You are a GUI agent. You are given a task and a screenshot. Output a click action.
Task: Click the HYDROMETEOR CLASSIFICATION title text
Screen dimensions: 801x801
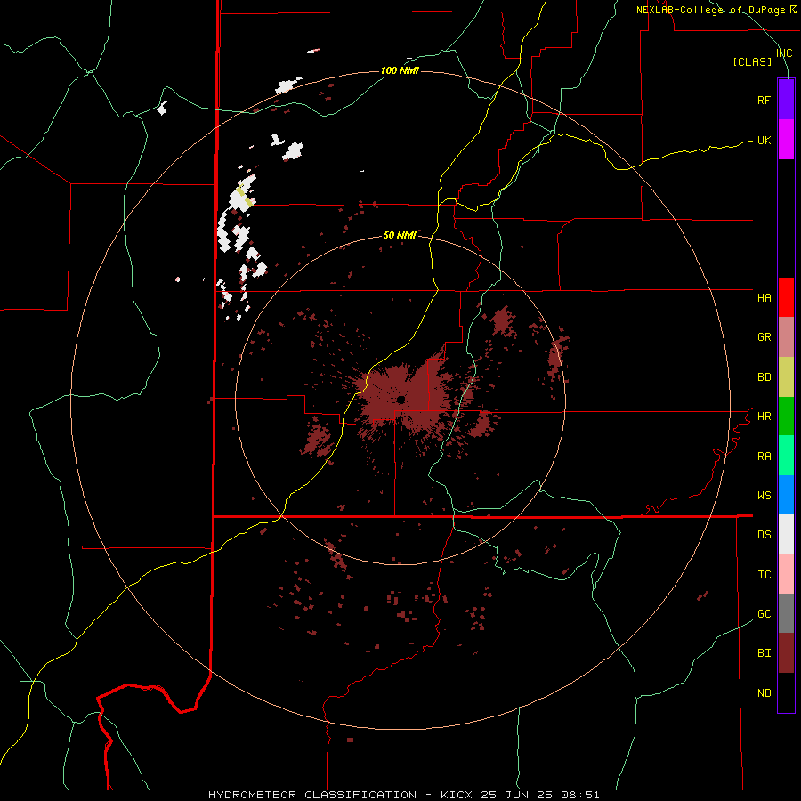coord(312,795)
